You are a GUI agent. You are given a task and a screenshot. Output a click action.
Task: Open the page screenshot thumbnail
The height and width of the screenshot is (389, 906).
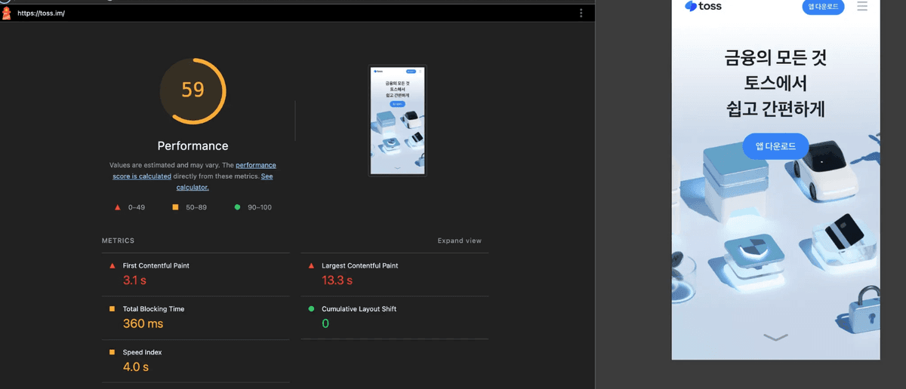(x=398, y=121)
